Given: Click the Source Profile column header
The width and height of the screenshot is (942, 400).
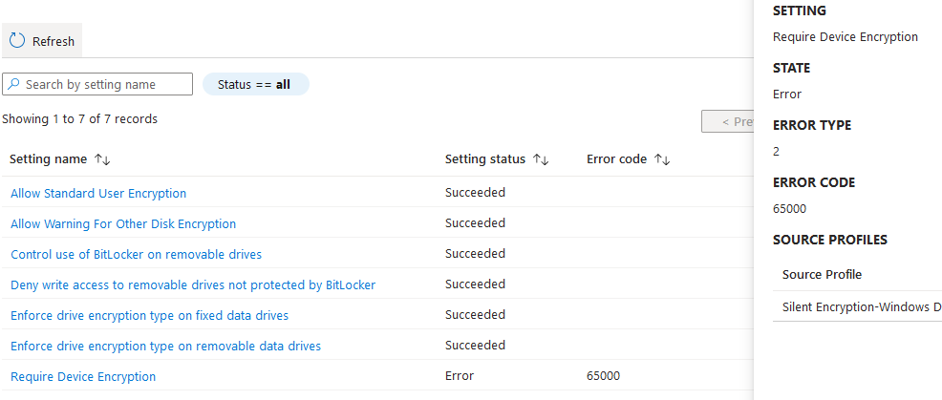Looking at the screenshot, I should pyautogui.click(x=822, y=275).
